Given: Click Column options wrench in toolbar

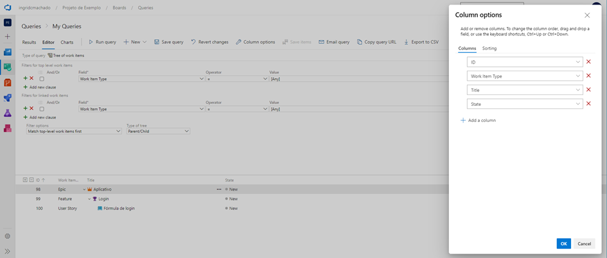Looking at the screenshot, I should point(256,42).
